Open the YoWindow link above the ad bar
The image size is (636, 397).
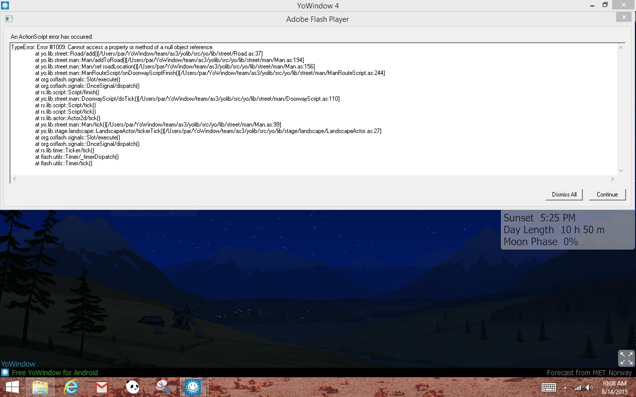pos(18,364)
